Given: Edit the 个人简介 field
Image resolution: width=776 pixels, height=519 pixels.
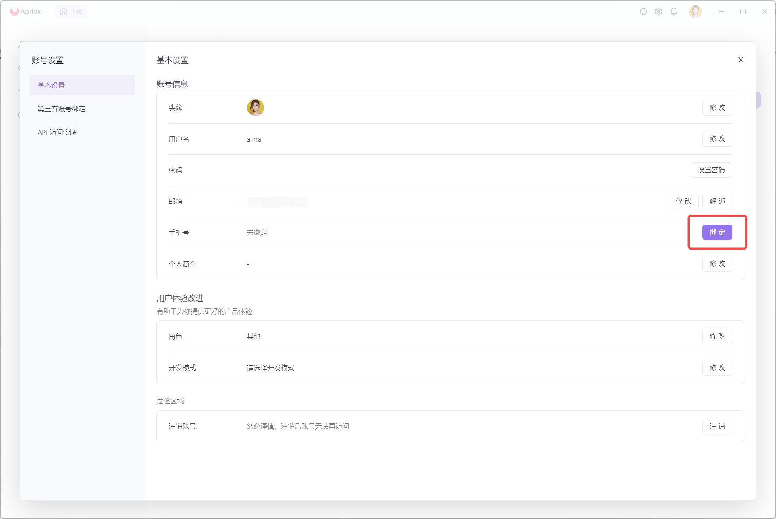Looking at the screenshot, I should pyautogui.click(x=717, y=264).
